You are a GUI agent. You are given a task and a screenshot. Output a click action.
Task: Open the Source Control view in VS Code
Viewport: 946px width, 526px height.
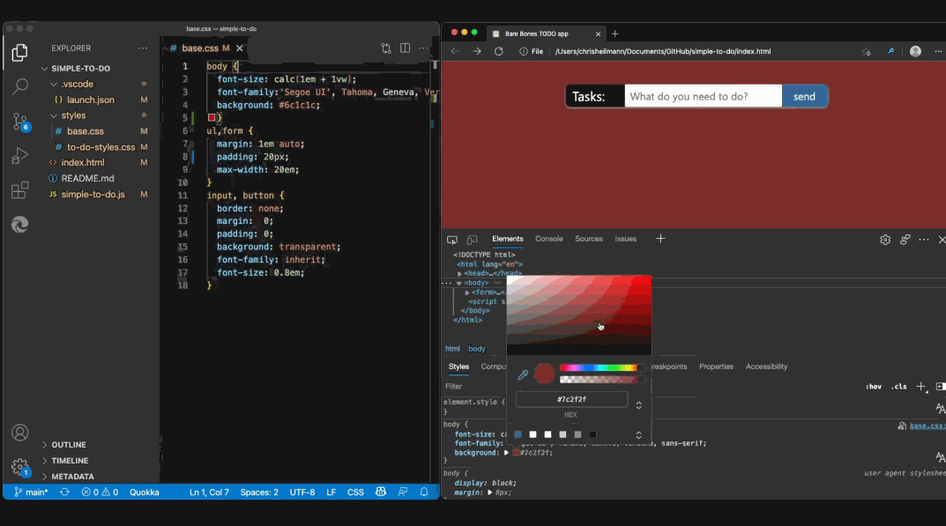[x=20, y=122]
